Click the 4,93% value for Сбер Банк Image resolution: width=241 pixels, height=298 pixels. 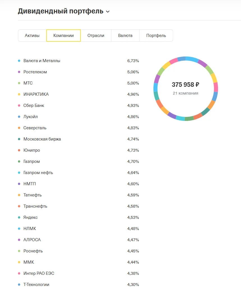point(133,105)
